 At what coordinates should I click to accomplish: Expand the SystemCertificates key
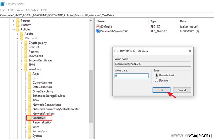tap(21, 61)
